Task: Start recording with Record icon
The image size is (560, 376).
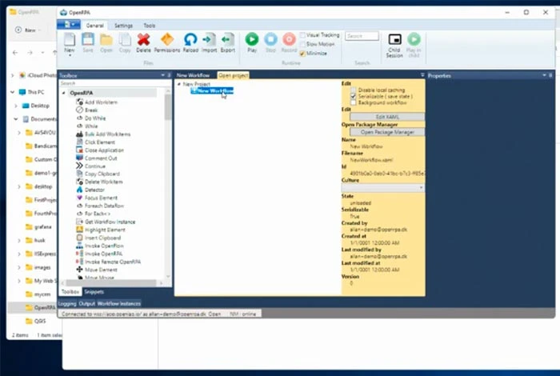Action: click(x=289, y=43)
